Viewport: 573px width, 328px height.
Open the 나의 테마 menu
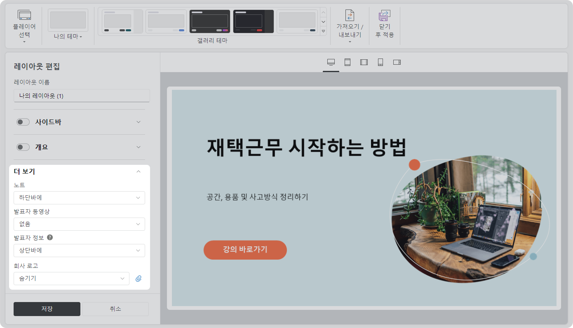68,37
